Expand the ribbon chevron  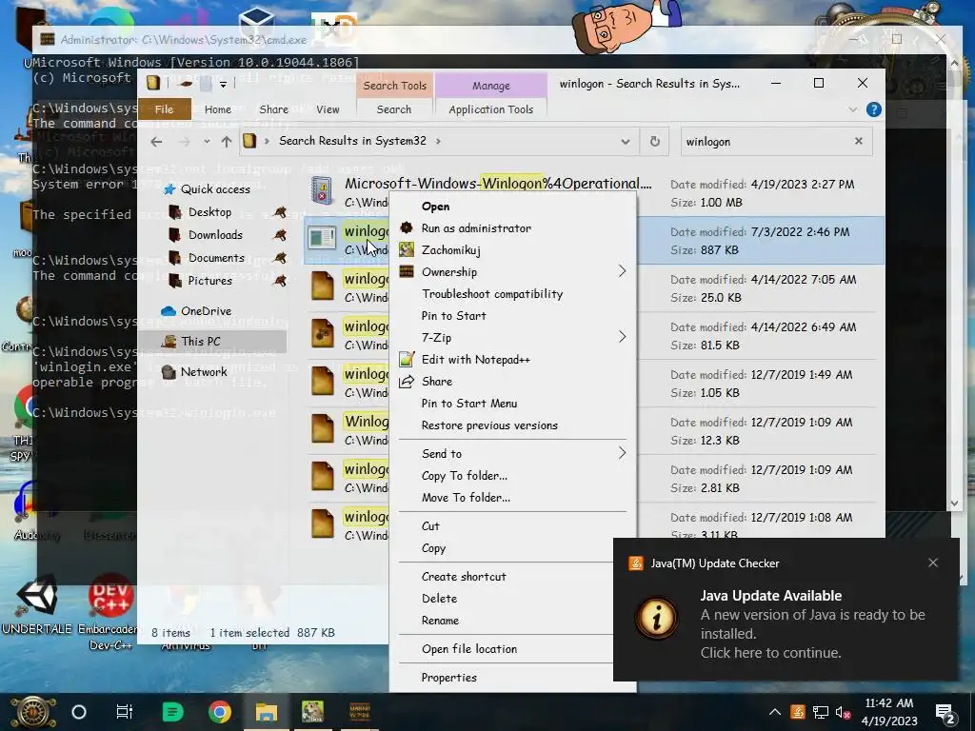pyautogui.click(x=852, y=109)
